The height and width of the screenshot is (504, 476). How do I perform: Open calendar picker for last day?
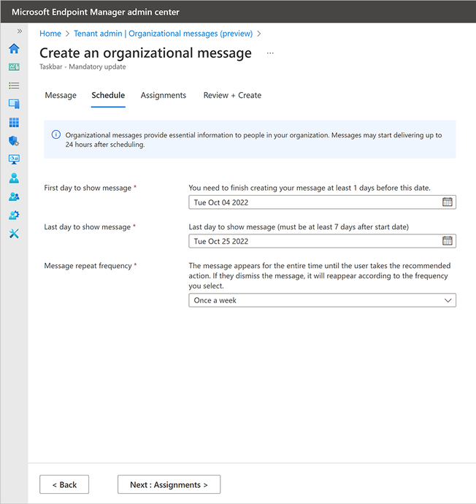point(447,241)
